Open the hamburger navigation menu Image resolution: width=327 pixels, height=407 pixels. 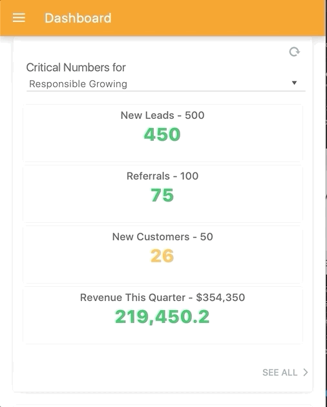[x=19, y=18]
